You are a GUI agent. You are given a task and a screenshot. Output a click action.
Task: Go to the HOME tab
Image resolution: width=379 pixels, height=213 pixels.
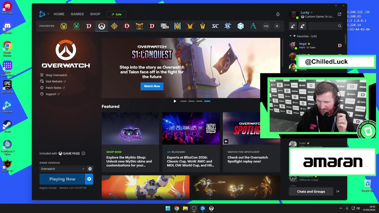pyautogui.click(x=59, y=14)
